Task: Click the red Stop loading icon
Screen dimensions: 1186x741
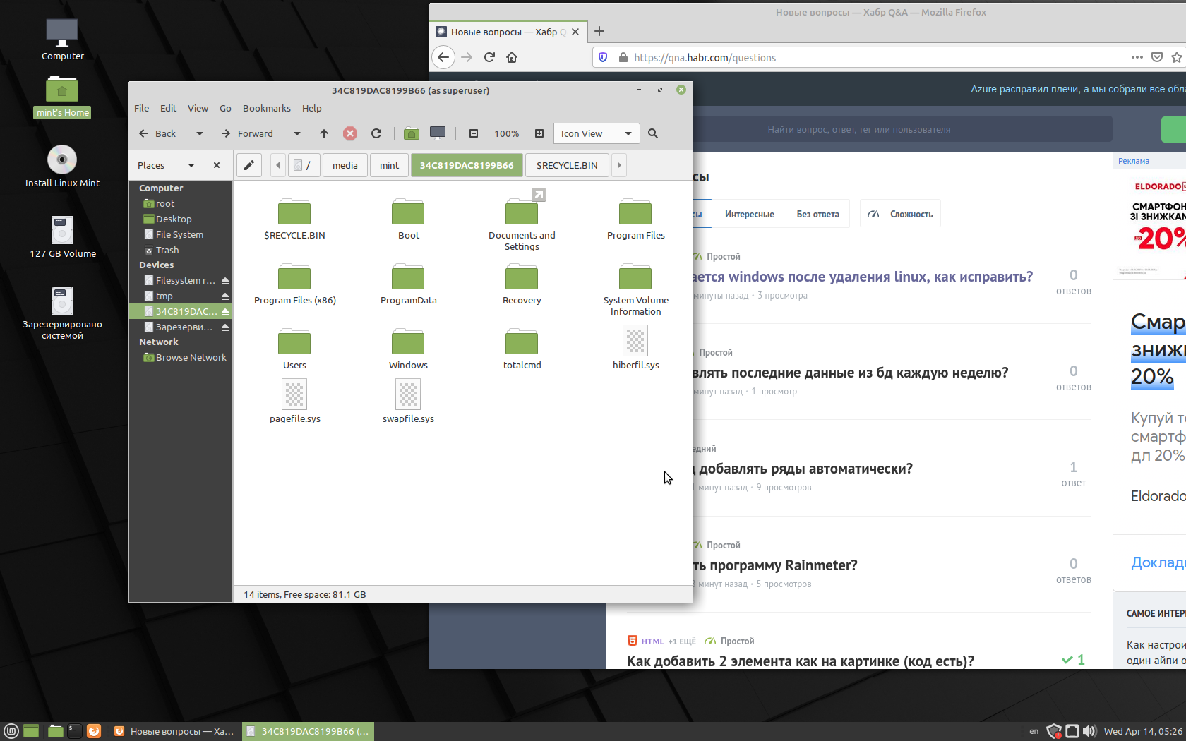Action: 350,133
